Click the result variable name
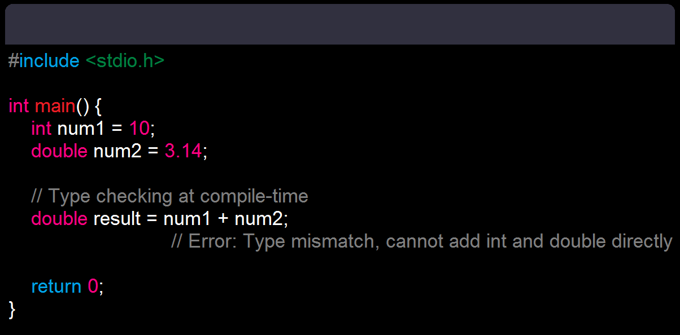 point(117,218)
